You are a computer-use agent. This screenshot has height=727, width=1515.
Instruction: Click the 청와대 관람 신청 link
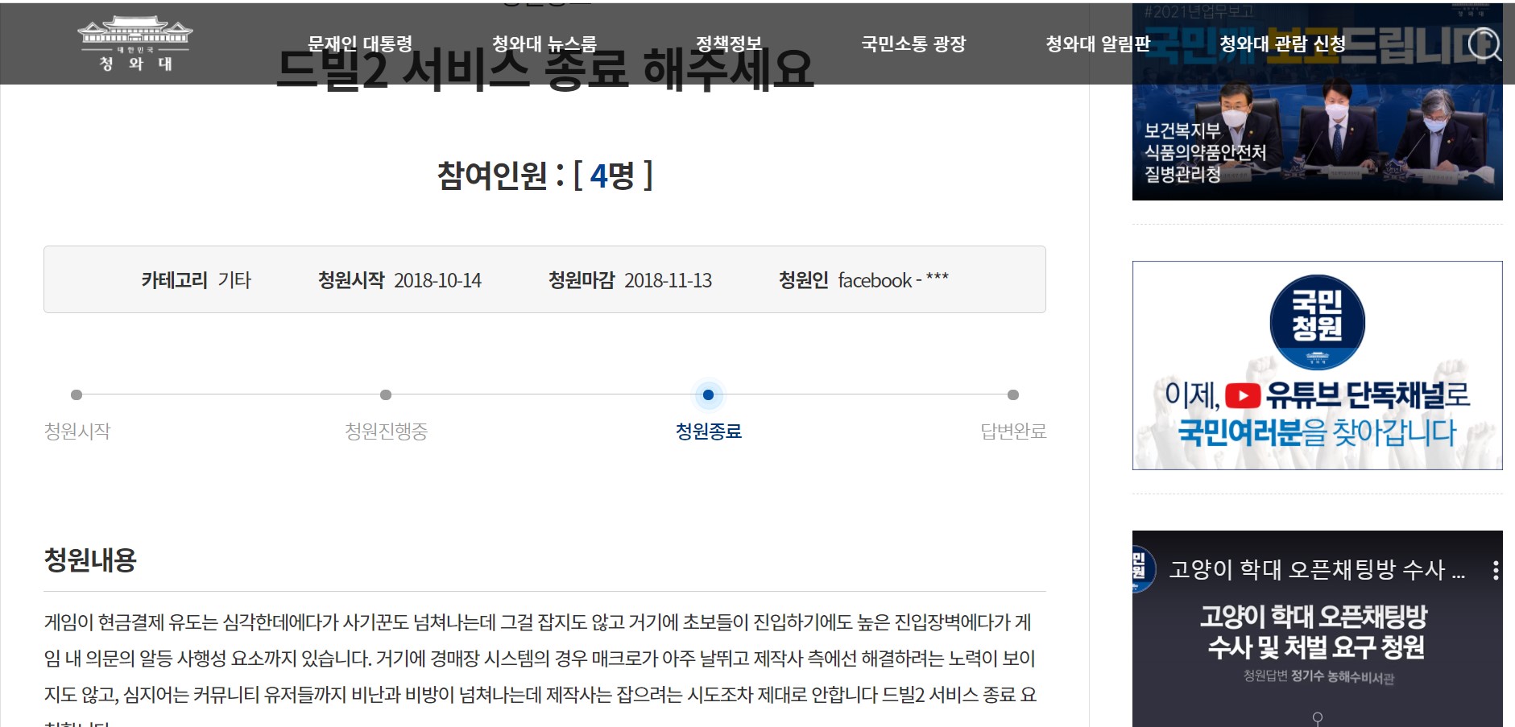point(1282,44)
